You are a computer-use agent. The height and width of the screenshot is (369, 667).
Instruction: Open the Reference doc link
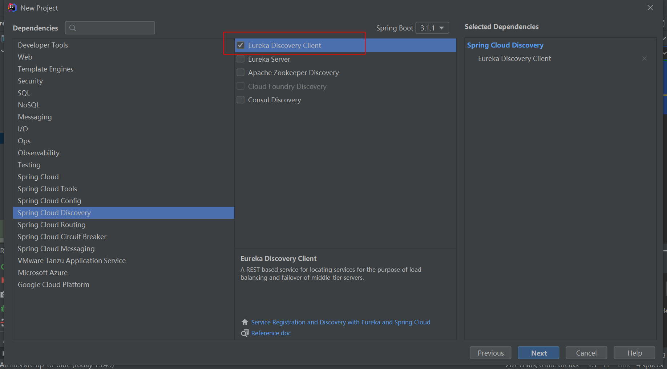(271, 333)
